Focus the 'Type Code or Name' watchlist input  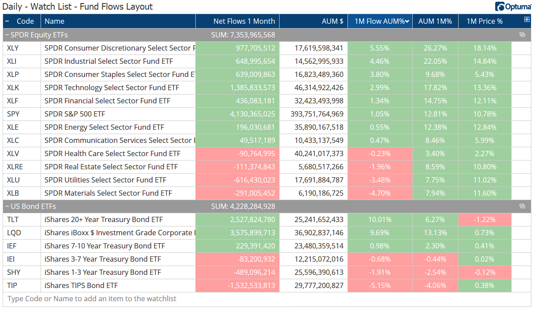tap(267, 299)
